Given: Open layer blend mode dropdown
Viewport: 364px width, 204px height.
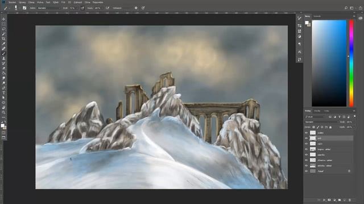Looking at the screenshot, I should (321, 122).
